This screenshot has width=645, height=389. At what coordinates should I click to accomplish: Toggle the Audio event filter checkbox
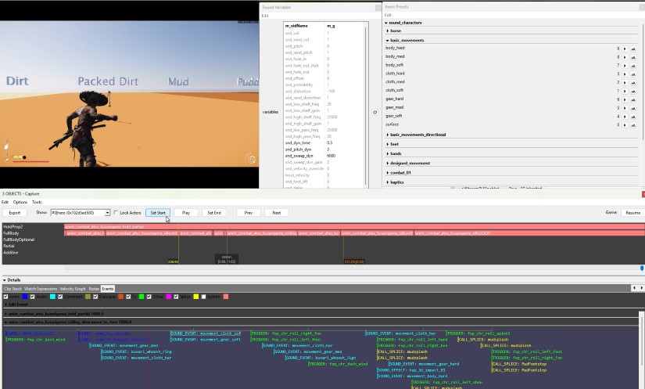tap(34, 297)
